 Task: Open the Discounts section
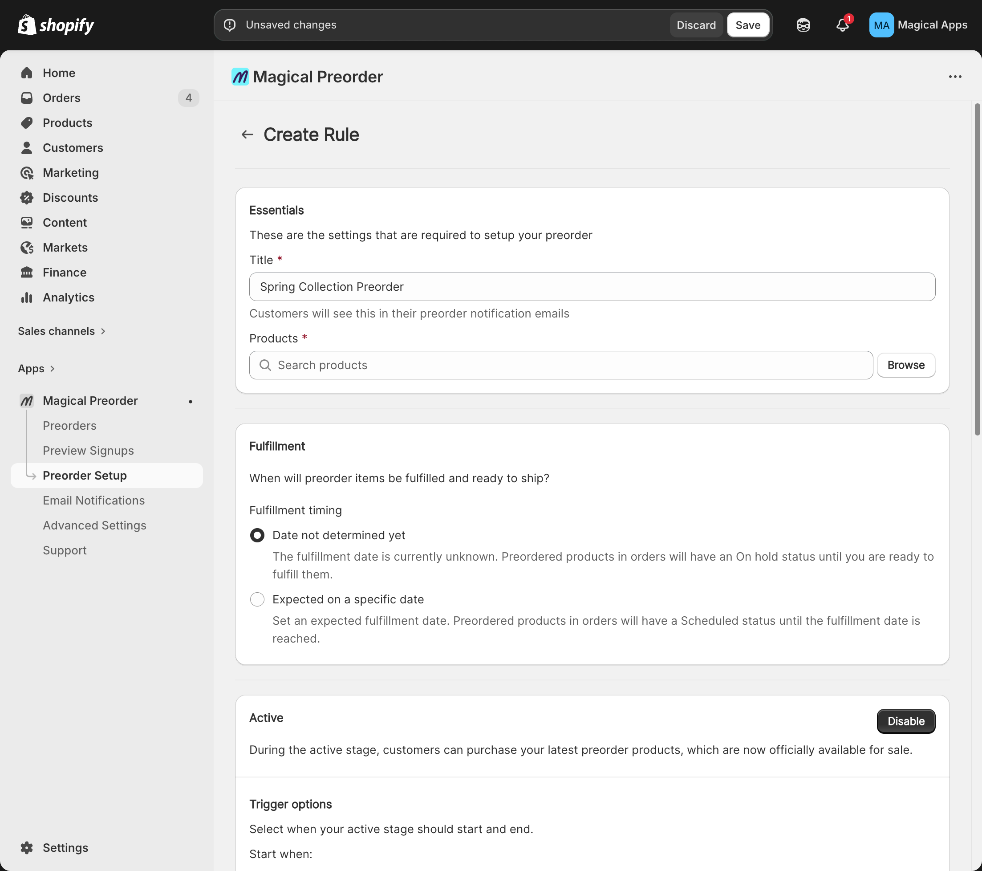[x=70, y=198]
